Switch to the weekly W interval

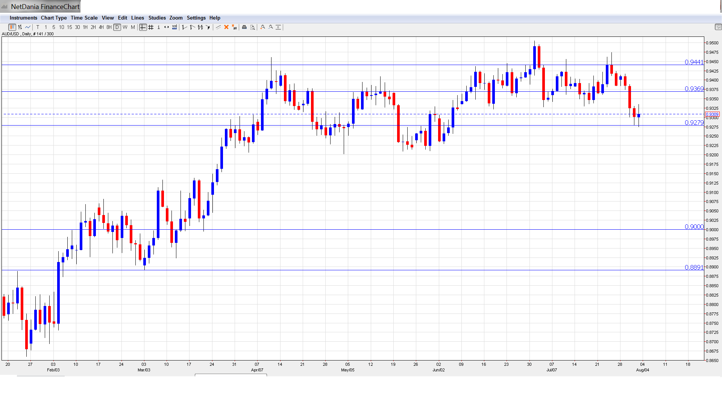click(125, 27)
